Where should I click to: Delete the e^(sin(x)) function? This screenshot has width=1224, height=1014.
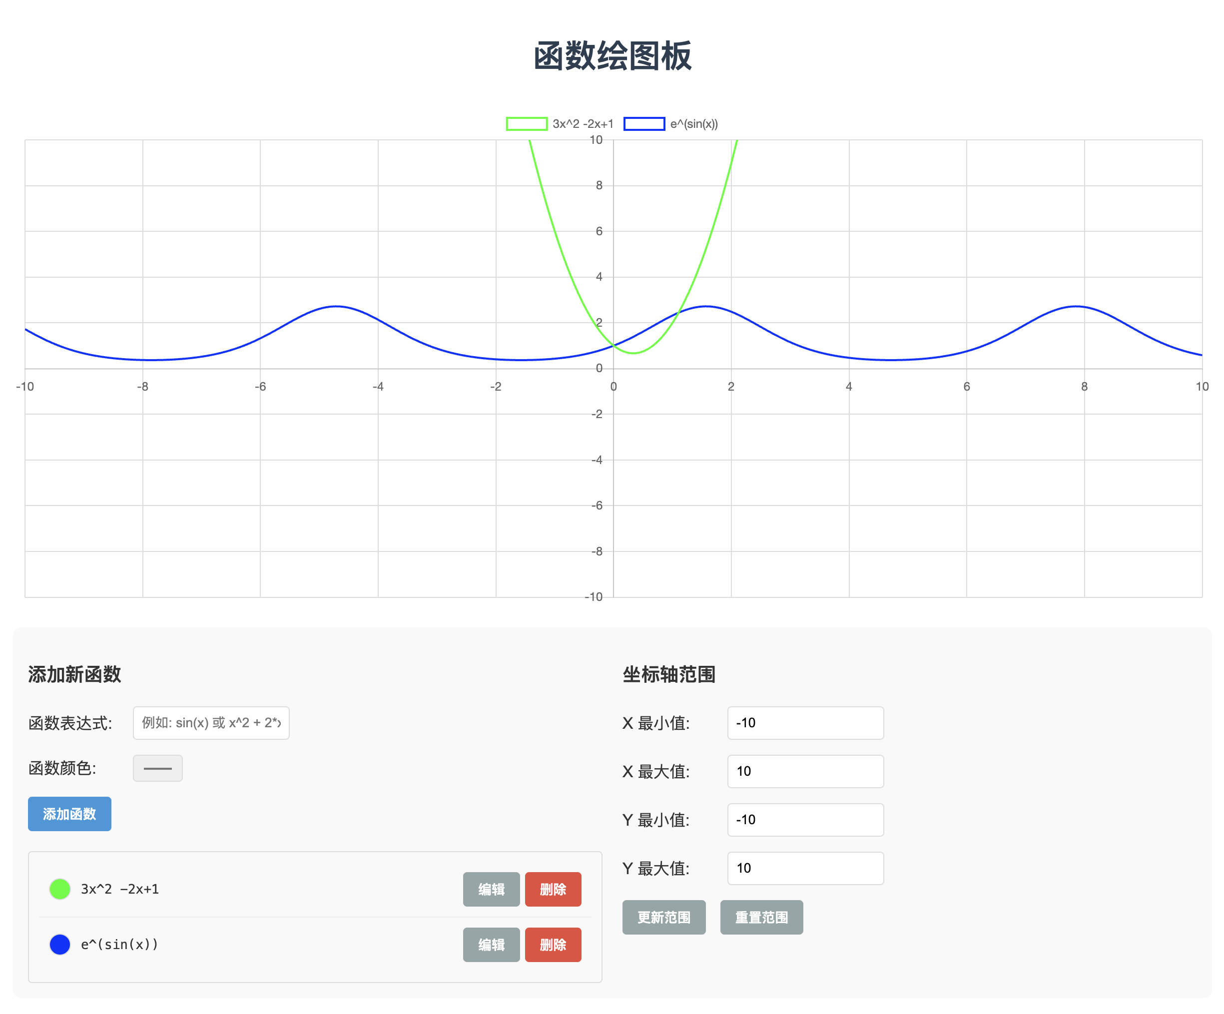[x=553, y=945]
